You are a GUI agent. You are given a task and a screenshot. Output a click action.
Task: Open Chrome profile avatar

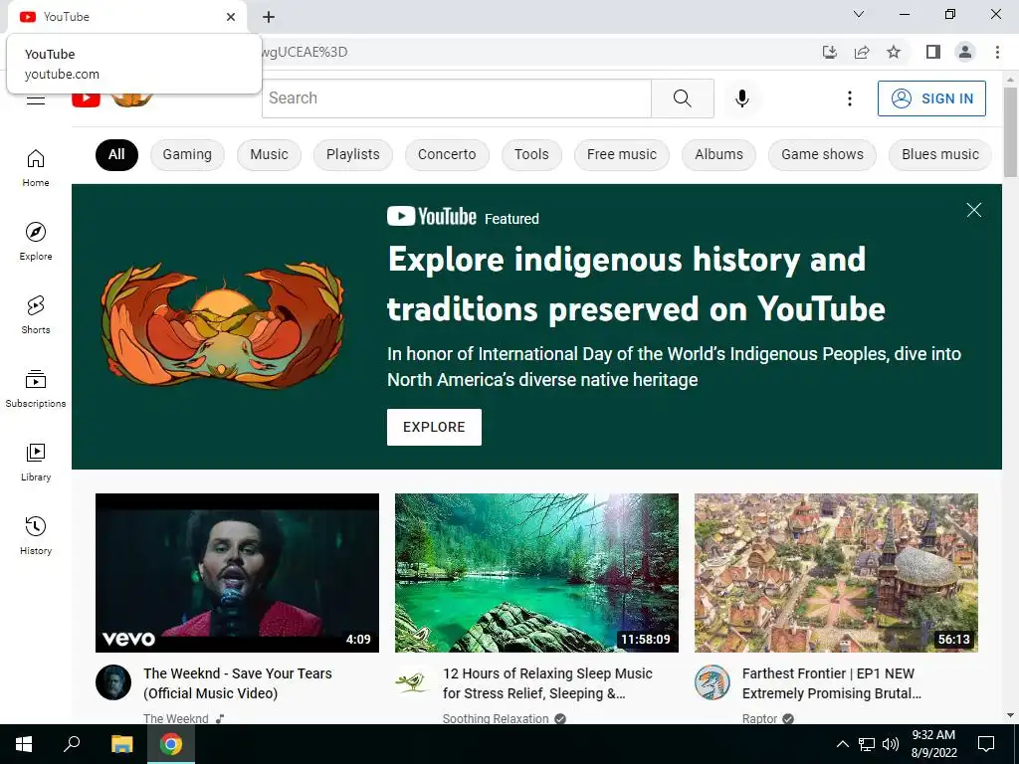(965, 52)
